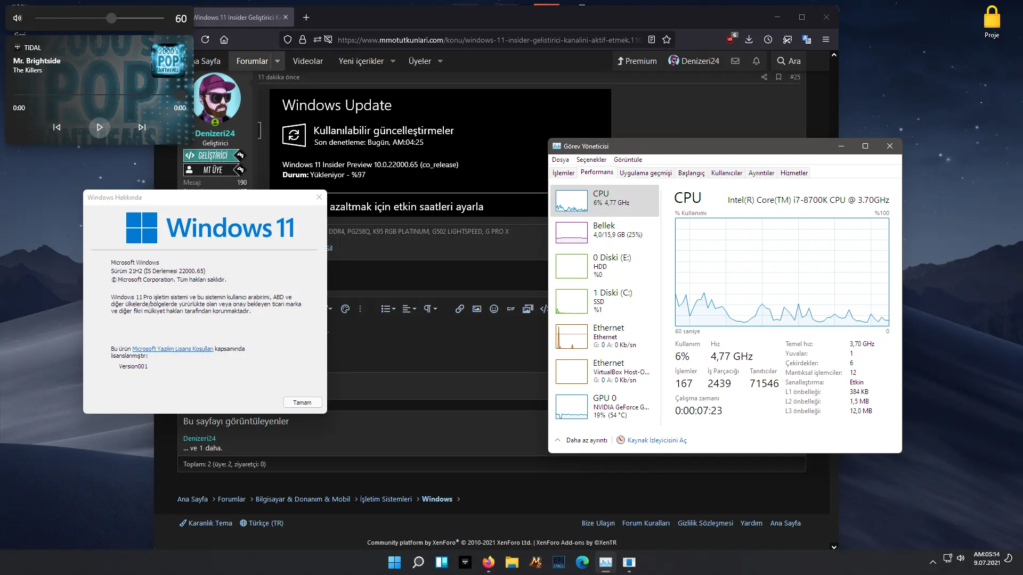The width and height of the screenshot is (1023, 575).
Task: Open the editor list formatting dropdown
Action: 388,309
